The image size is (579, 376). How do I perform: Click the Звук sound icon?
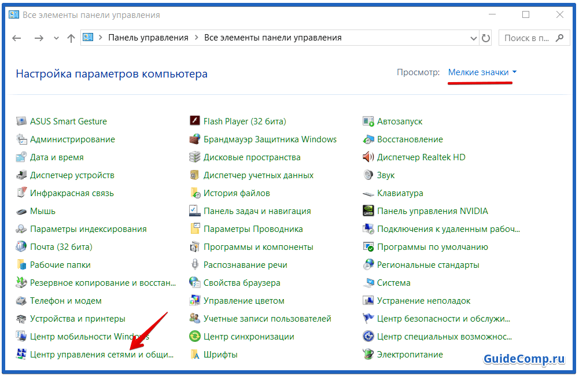pos(368,175)
